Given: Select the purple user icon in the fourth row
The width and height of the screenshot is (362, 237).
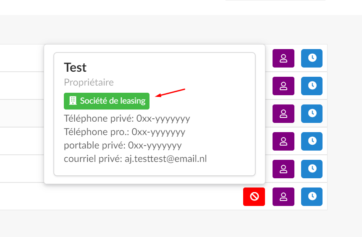Looking at the screenshot, I should [x=283, y=141].
